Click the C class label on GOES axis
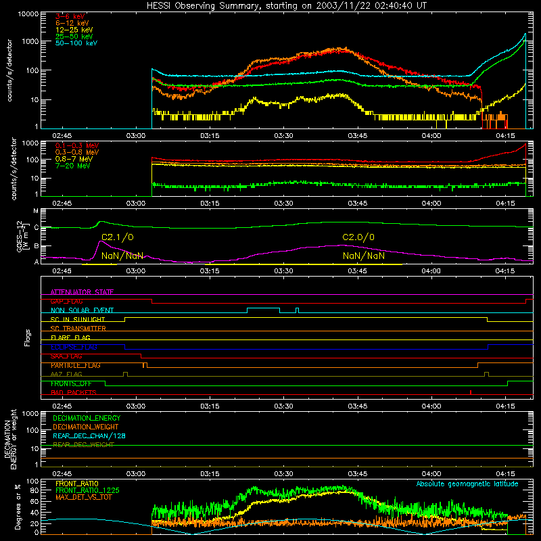 (37, 227)
